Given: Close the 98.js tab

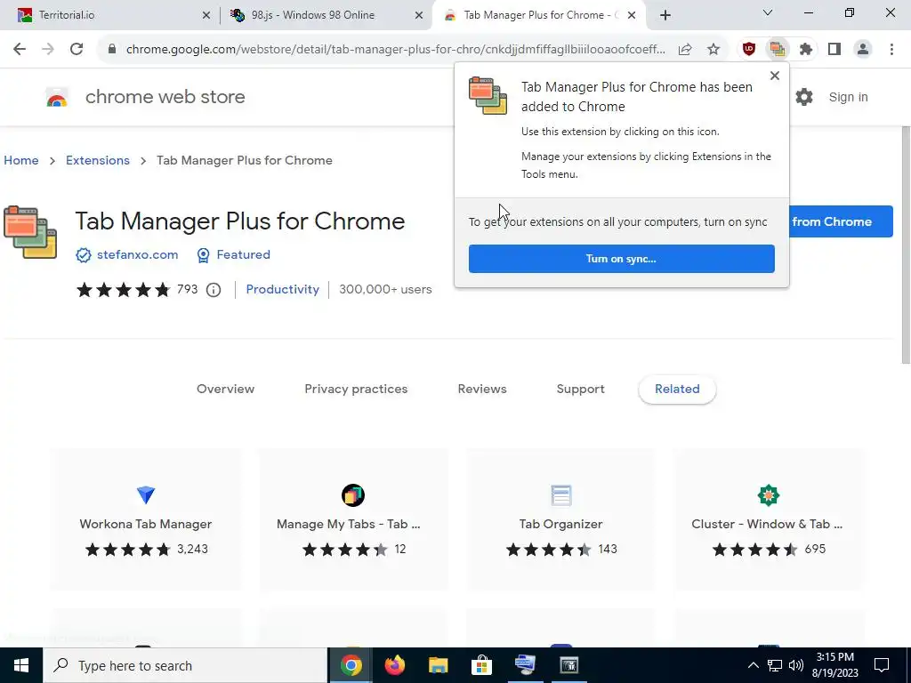Looking at the screenshot, I should [x=419, y=15].
